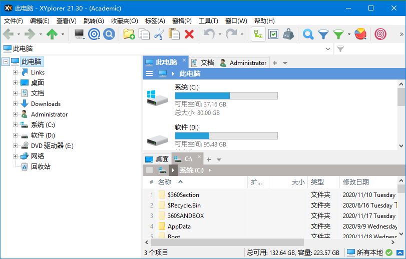
Task: Click the file list horizontal scrollbar
Action: point(227,242)
